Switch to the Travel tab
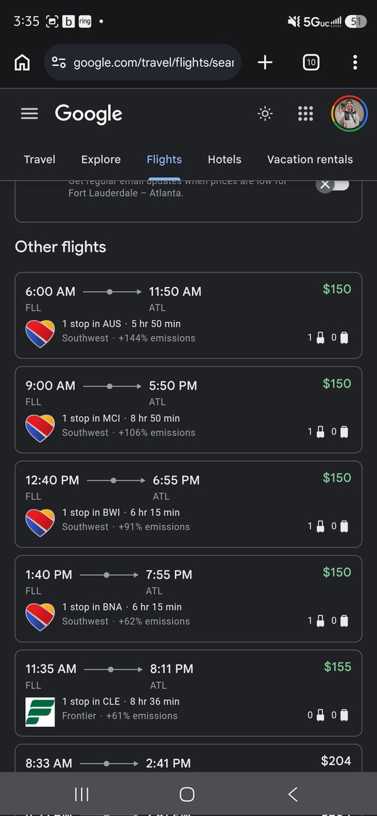 39,160
